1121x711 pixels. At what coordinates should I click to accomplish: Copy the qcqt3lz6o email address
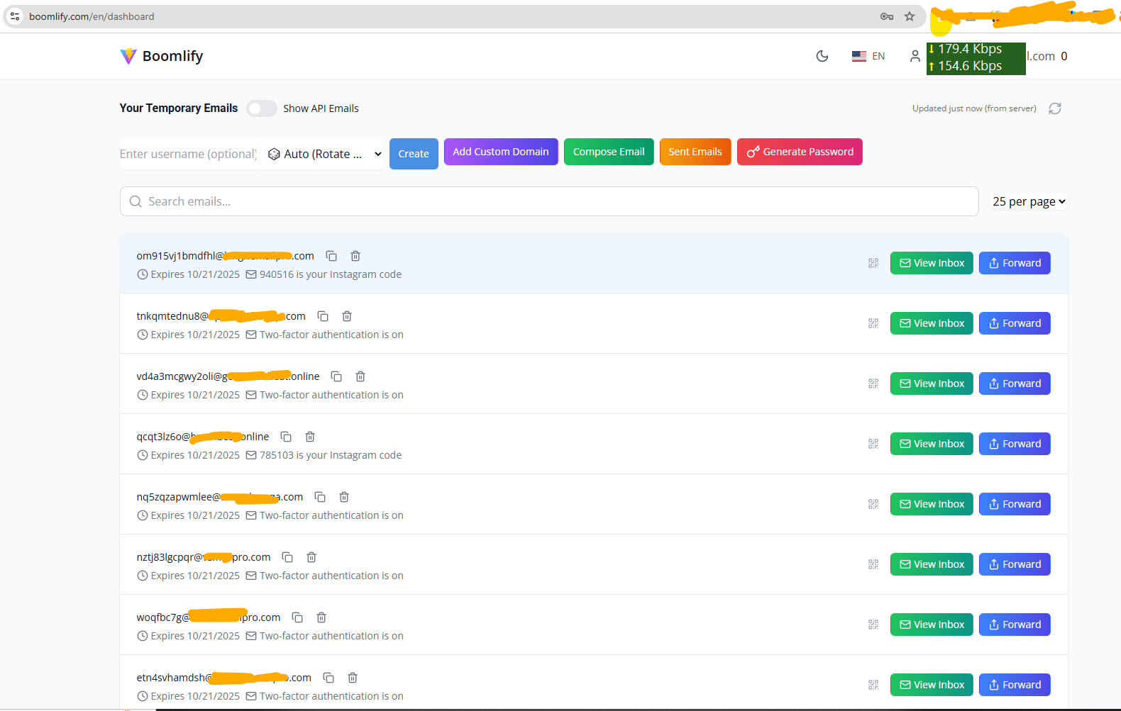point(286,437)
